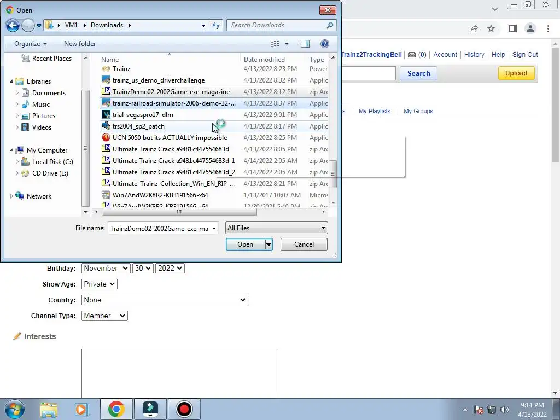The width and height of the screenshot is (560, 420).
Task: Bookmark this page star icon
Action: pos(492,28)
